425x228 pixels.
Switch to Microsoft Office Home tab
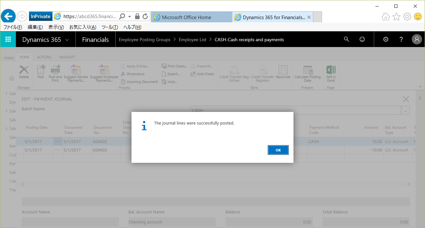pos(191,17)
